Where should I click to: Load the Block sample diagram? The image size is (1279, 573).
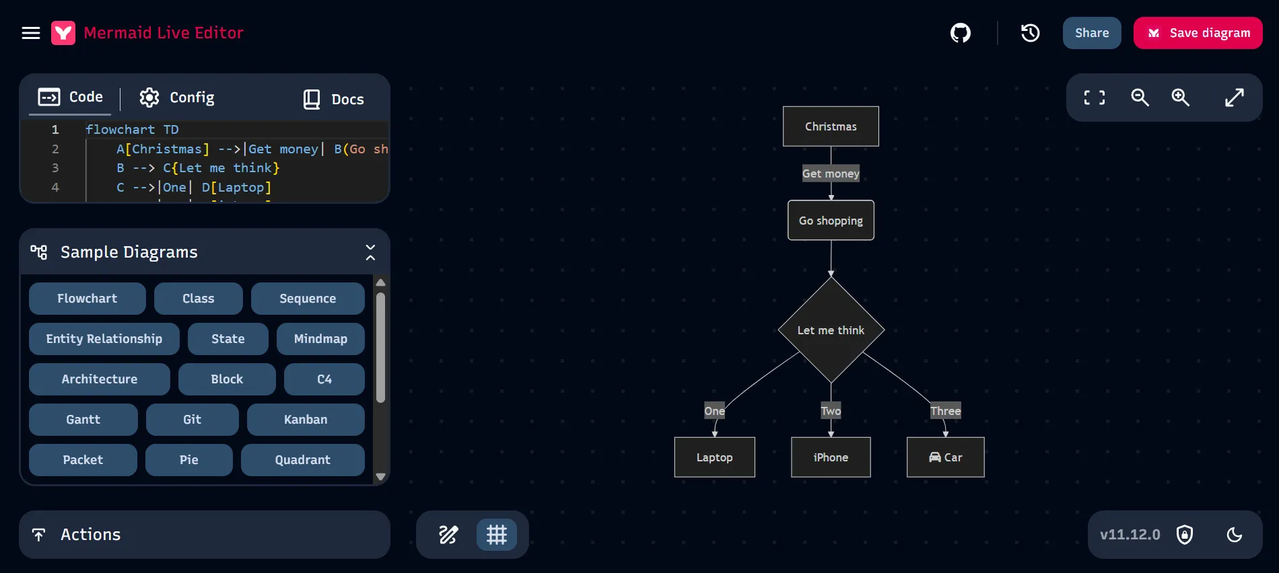click(227, 379)
